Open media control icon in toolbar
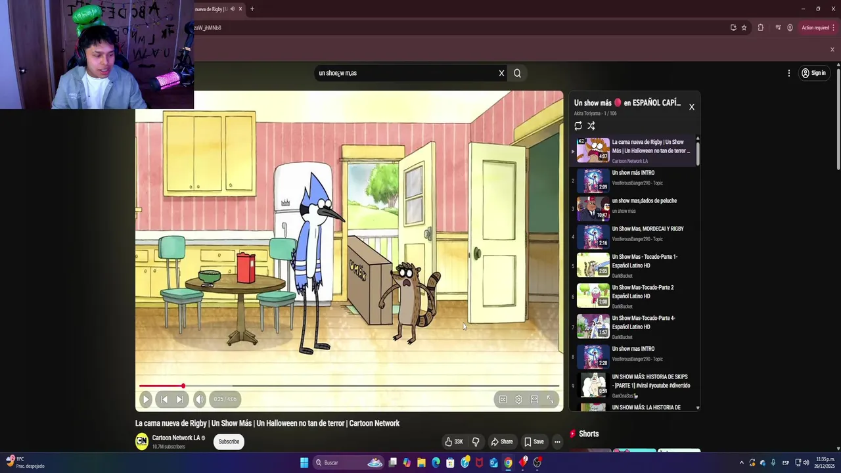Image resolution: width=841 pixels, height=473 pixels. [x=778, y=28]
